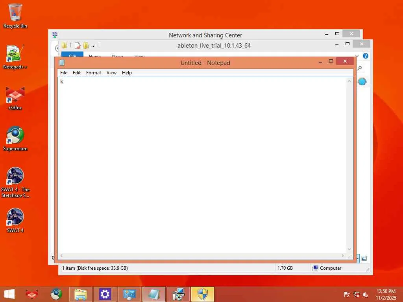The image size is (403, 302).
Task: Click folder icon in ableton Explorer title bar
Action: 64,46
